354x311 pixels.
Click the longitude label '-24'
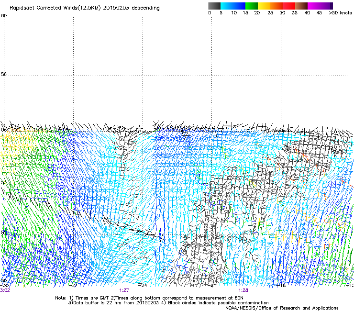pos(143,286)
